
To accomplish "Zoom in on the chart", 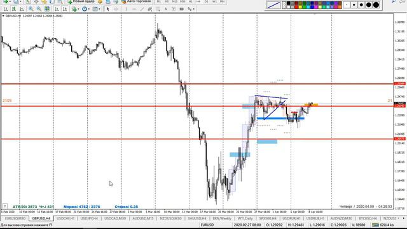I will (x=31, y=9).
